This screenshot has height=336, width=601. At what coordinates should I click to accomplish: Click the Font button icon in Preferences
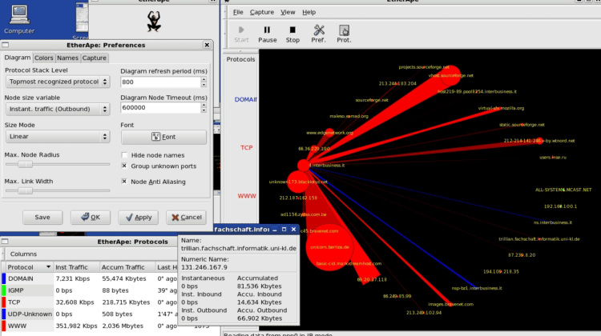click(x=155, y=137)
